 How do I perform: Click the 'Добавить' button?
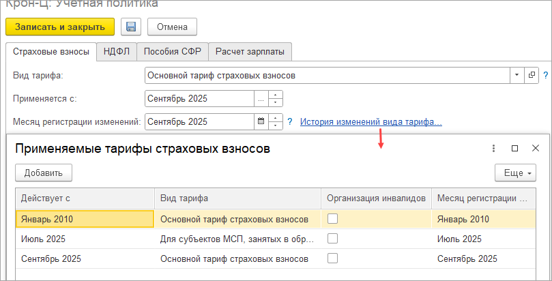click(x=44, y=173)
